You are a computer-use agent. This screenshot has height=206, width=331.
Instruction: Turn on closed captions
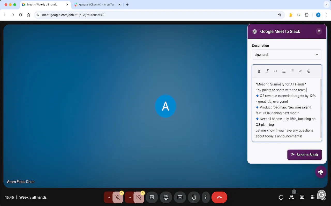pyautogui.click(x=152, y=198)
